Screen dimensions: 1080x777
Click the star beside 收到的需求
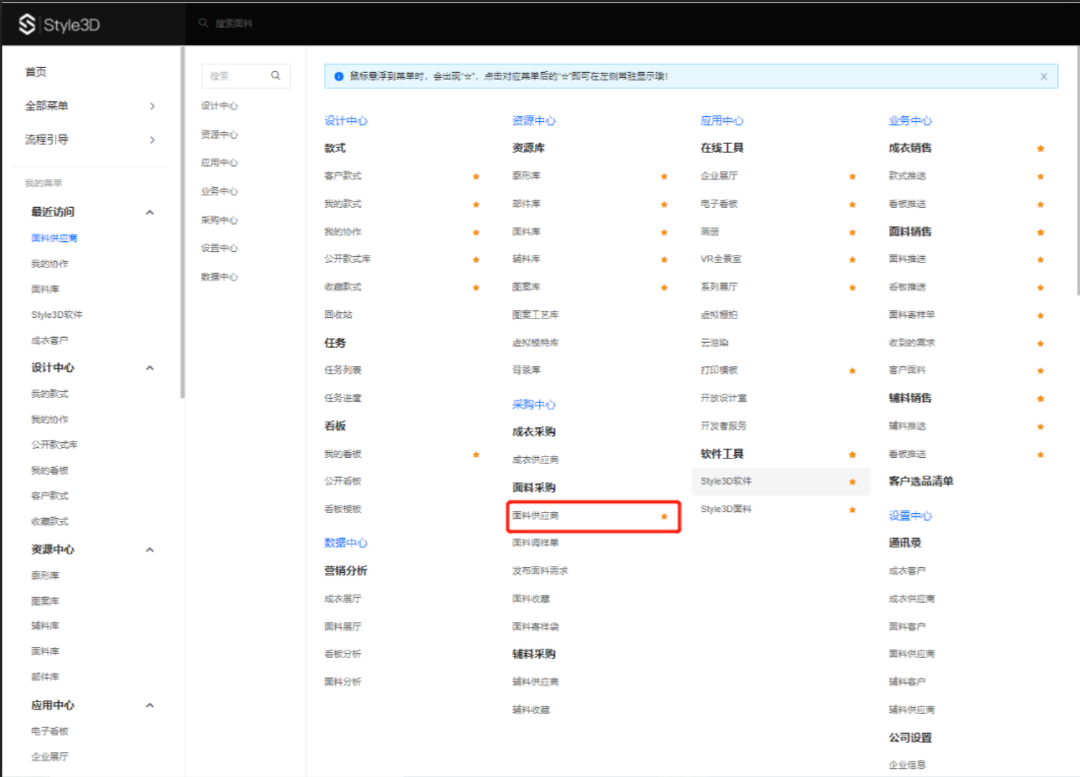1040,343
